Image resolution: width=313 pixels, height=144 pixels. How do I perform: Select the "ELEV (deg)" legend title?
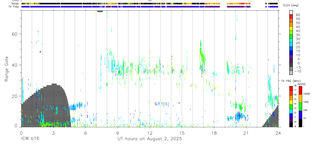pyautogui.click(x=291, y=5)
